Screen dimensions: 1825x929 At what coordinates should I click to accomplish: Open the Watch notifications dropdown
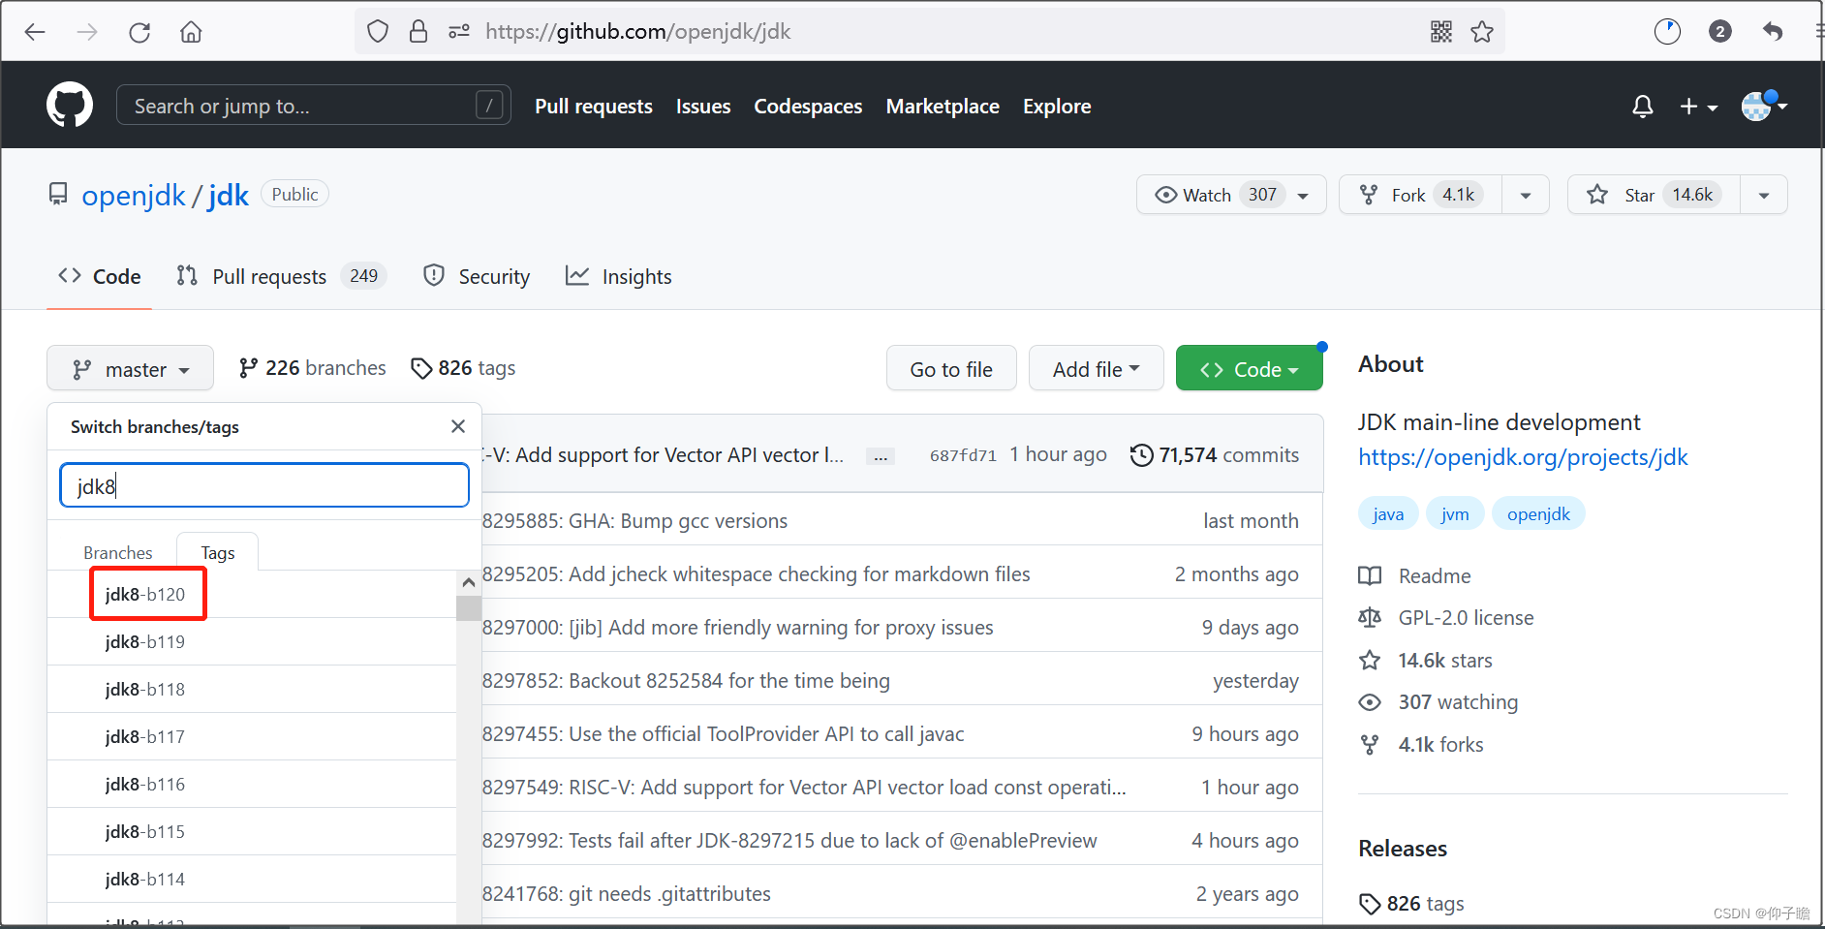point(1231,195)
